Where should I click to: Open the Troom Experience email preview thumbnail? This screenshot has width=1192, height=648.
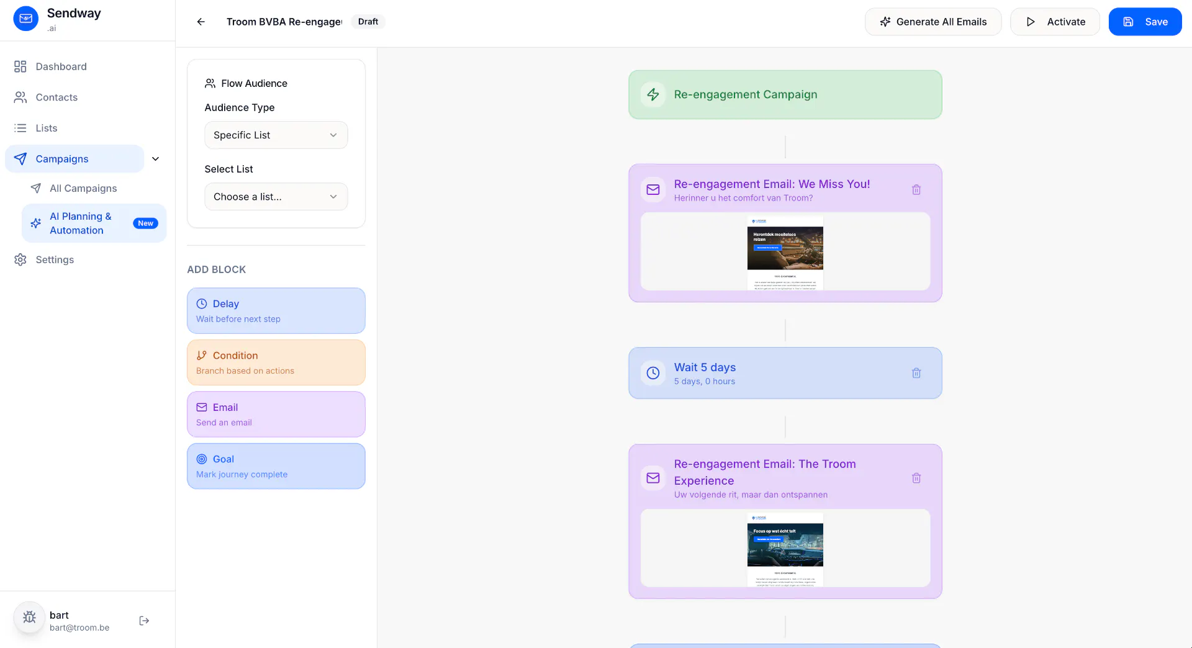785,549
